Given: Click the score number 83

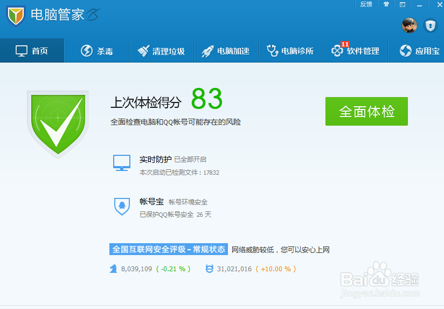Looking at the screenshot, I should click(x=207, y=99).
